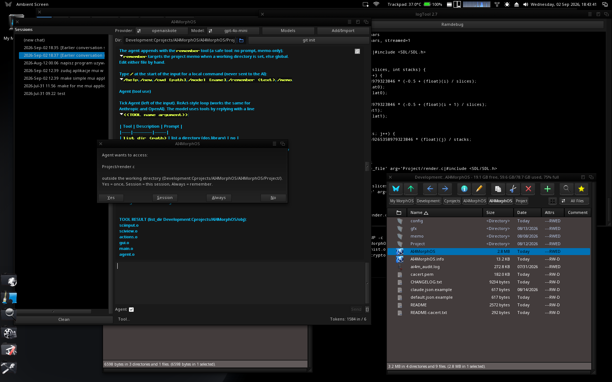
Task: Select the CHANGELOG.txt file row
Action: point(489,282)
